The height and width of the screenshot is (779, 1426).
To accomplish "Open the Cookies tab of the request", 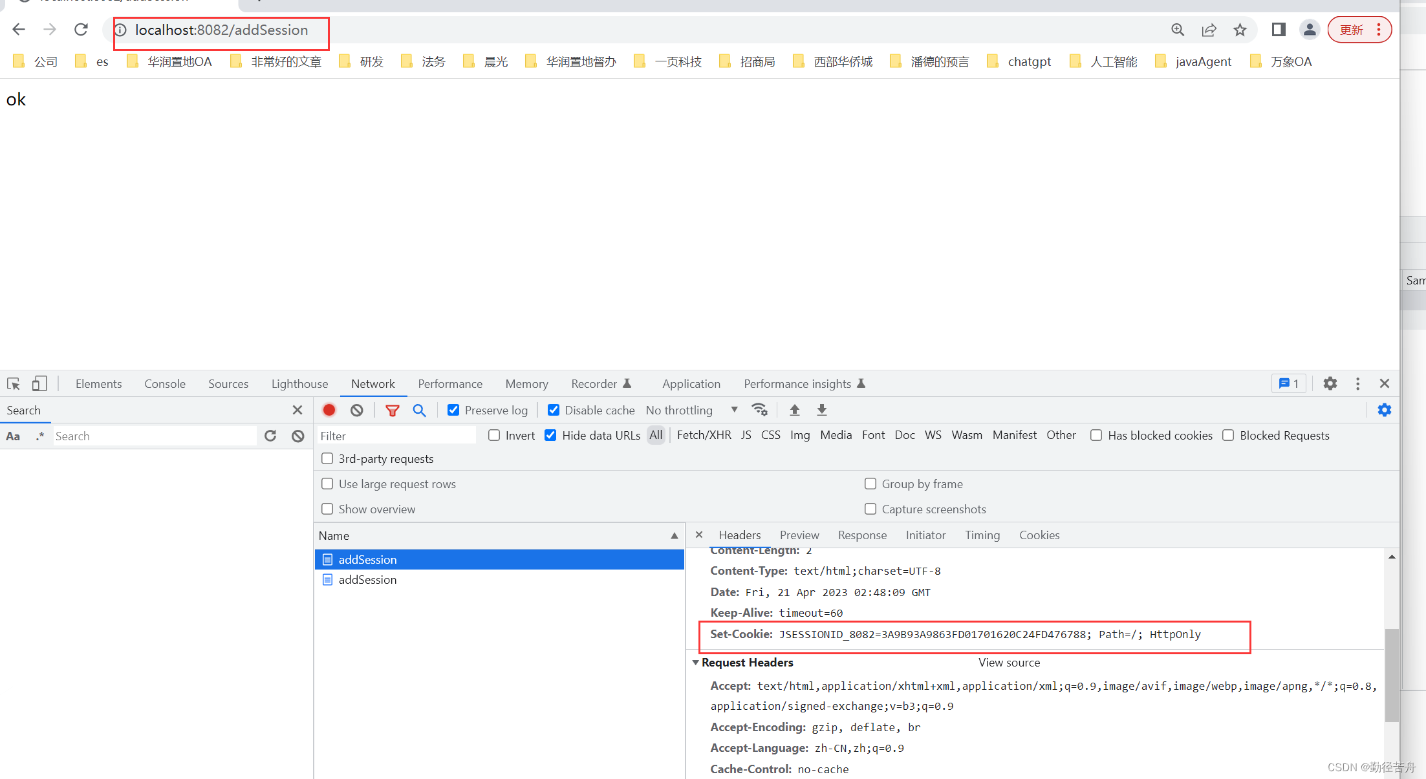I will tap(1039, 535).
